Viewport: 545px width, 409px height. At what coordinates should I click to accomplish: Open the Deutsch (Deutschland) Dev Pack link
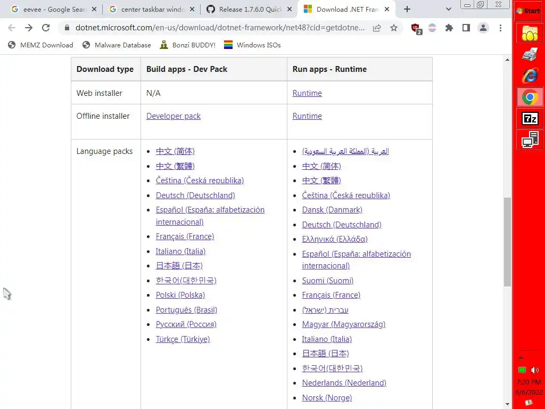[195, 195]
